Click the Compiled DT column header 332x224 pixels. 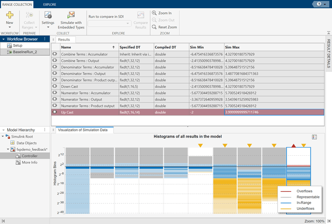172,47
